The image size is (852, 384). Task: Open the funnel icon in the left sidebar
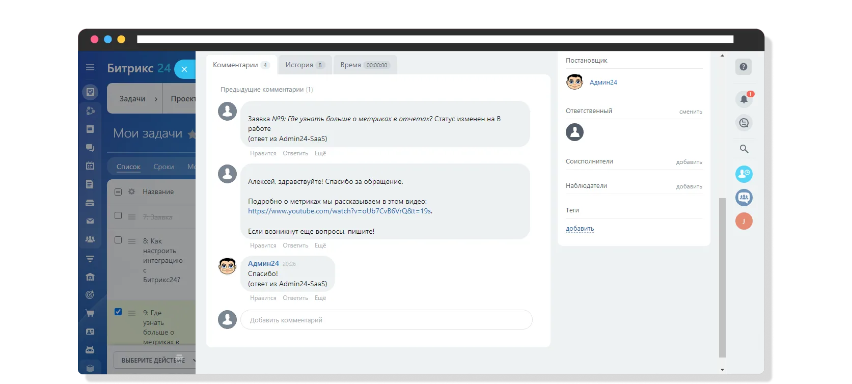90,259
